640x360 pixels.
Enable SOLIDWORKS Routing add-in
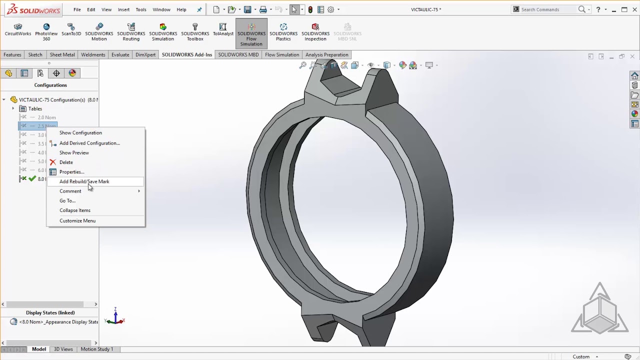click(x=131, y=32)
